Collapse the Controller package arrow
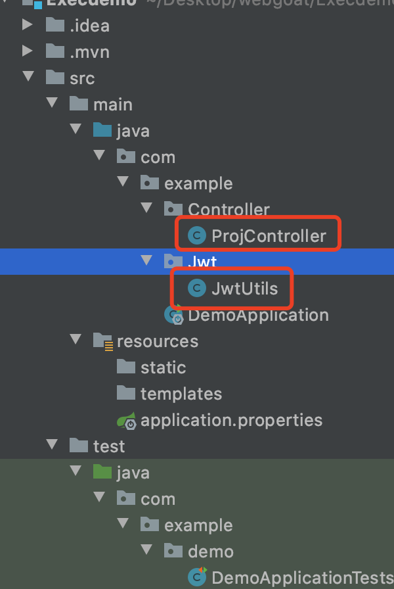Screen dimensions: 394x589 [146, 210]
